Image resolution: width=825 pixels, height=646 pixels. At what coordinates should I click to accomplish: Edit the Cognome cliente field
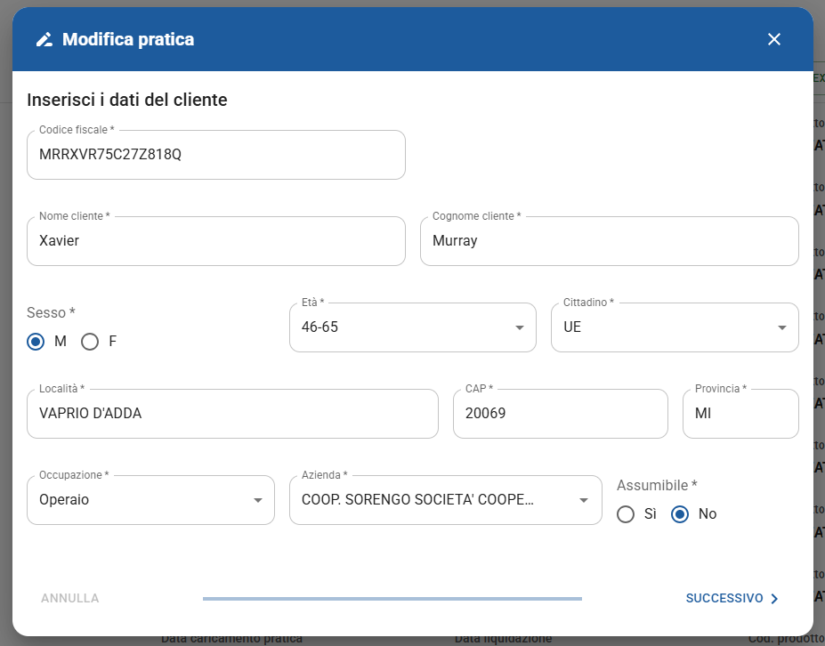tap(609, 241)
